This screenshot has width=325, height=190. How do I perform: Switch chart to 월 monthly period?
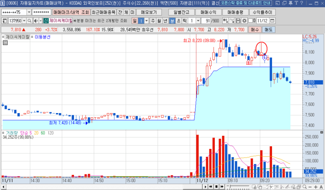(159, 21)
